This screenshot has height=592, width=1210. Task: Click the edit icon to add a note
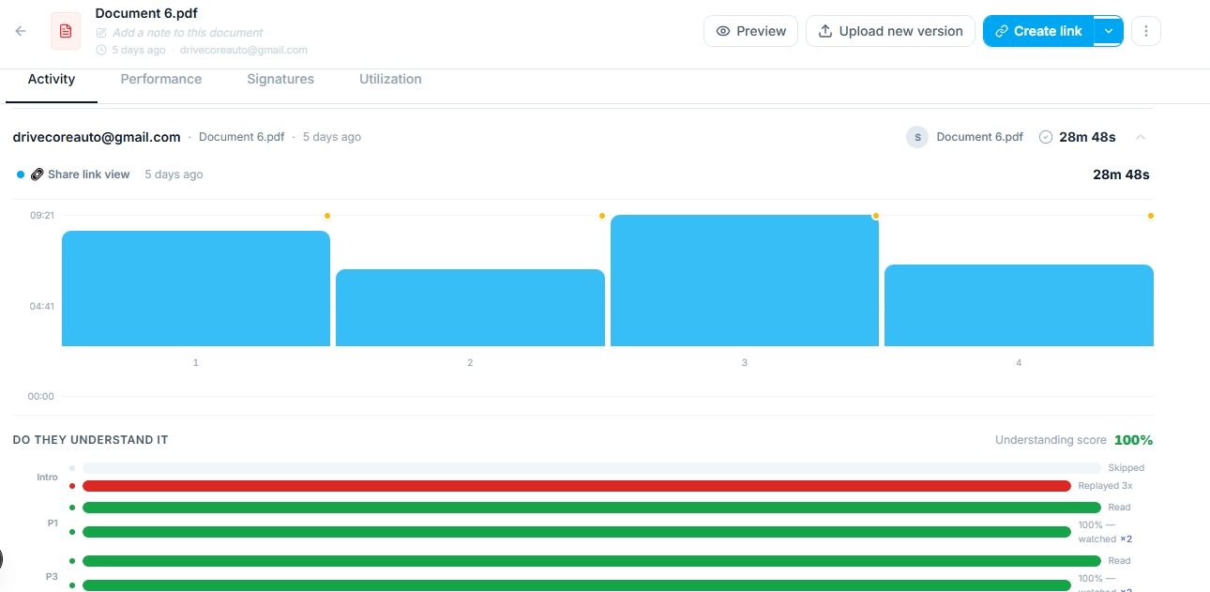pos(100,32)
